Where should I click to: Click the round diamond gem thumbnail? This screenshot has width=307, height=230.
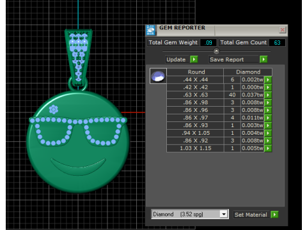pyautogui.click(x=158, y=76)
